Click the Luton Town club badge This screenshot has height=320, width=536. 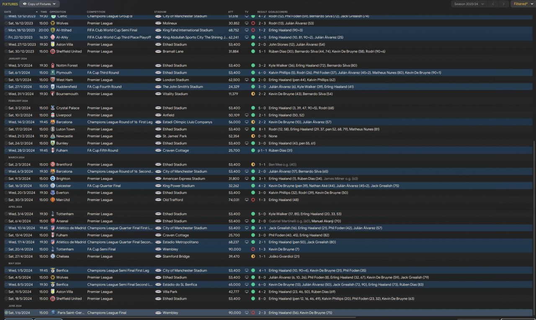pyautogui.click(x=53, y=129)
